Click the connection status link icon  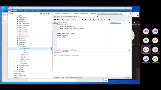coord(55,16)
